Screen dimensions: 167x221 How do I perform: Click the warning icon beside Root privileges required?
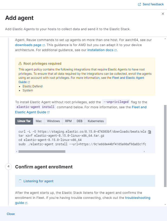click(20, 63)
